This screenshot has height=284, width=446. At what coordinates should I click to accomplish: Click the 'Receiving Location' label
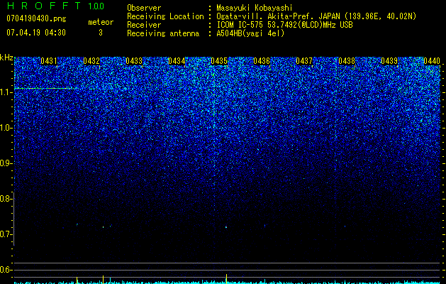165,16
